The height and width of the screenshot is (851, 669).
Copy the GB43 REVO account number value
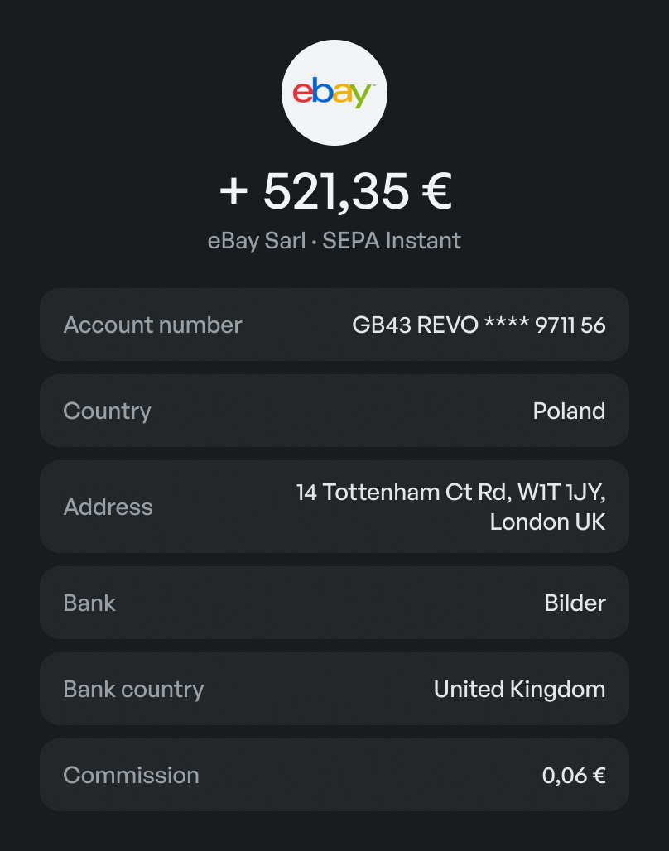coord(479,325)
